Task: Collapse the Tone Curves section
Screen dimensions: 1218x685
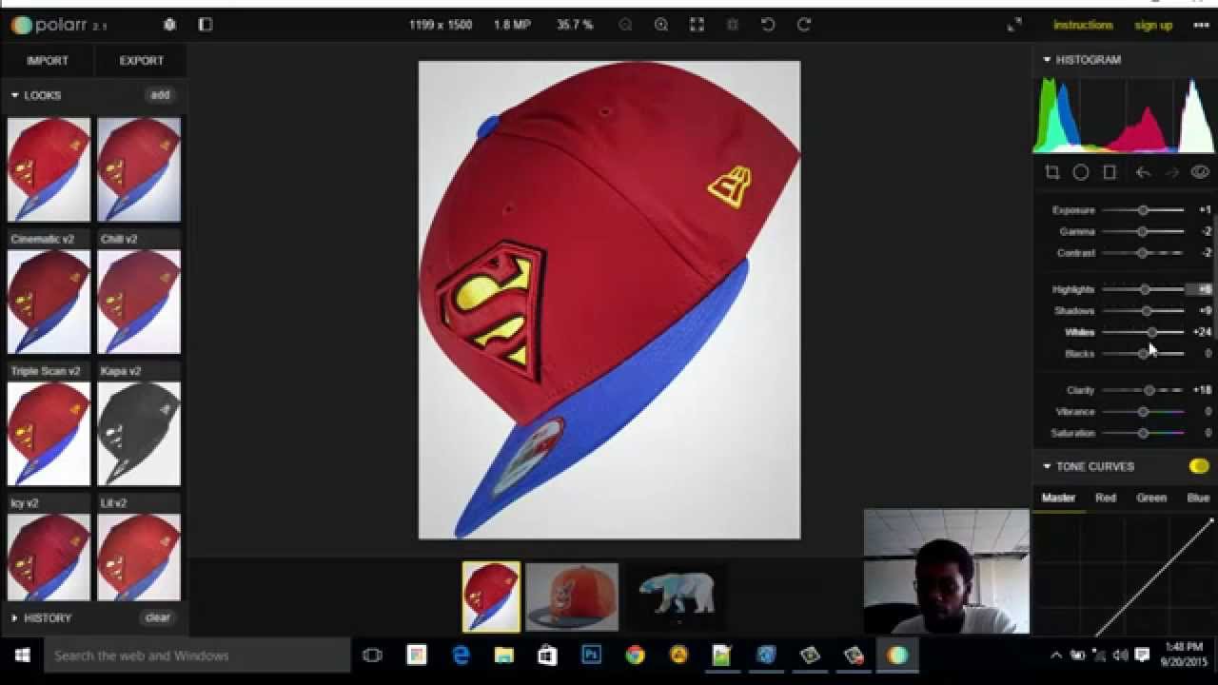Action: (x=1047, y=466)
